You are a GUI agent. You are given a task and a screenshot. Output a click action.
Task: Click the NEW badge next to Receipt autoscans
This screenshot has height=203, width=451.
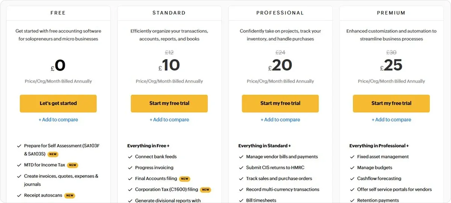(x=70, y=195)
